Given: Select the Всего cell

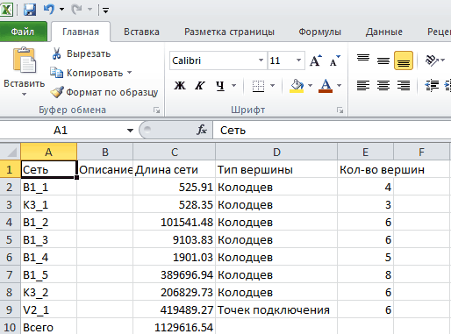Looking at the screenshot, I should (x=49, y=327).
